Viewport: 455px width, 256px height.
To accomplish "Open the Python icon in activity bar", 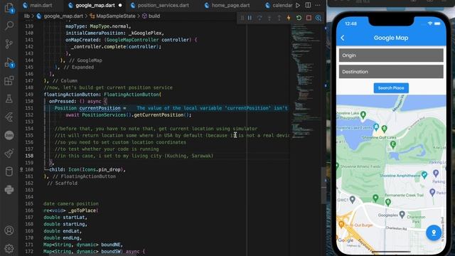I will click(9, 190).
